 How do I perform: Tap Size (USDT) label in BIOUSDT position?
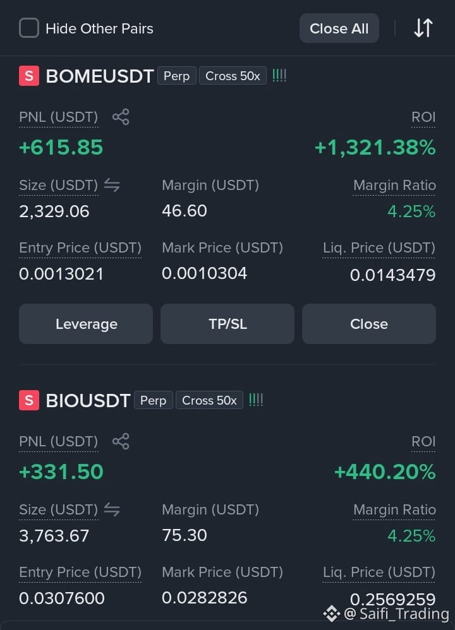58,509
